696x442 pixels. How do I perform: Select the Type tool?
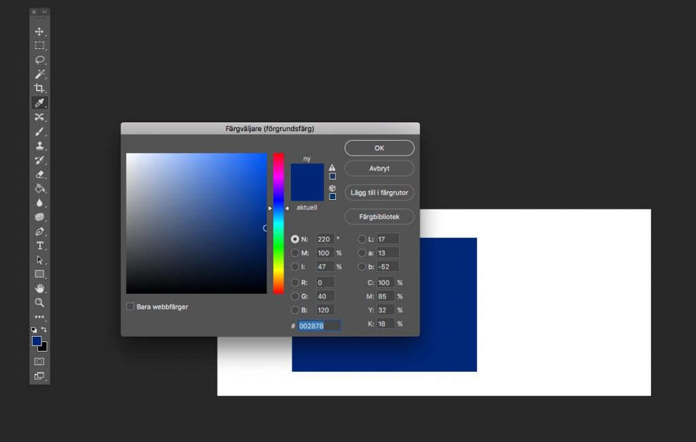tap(39, 245)
